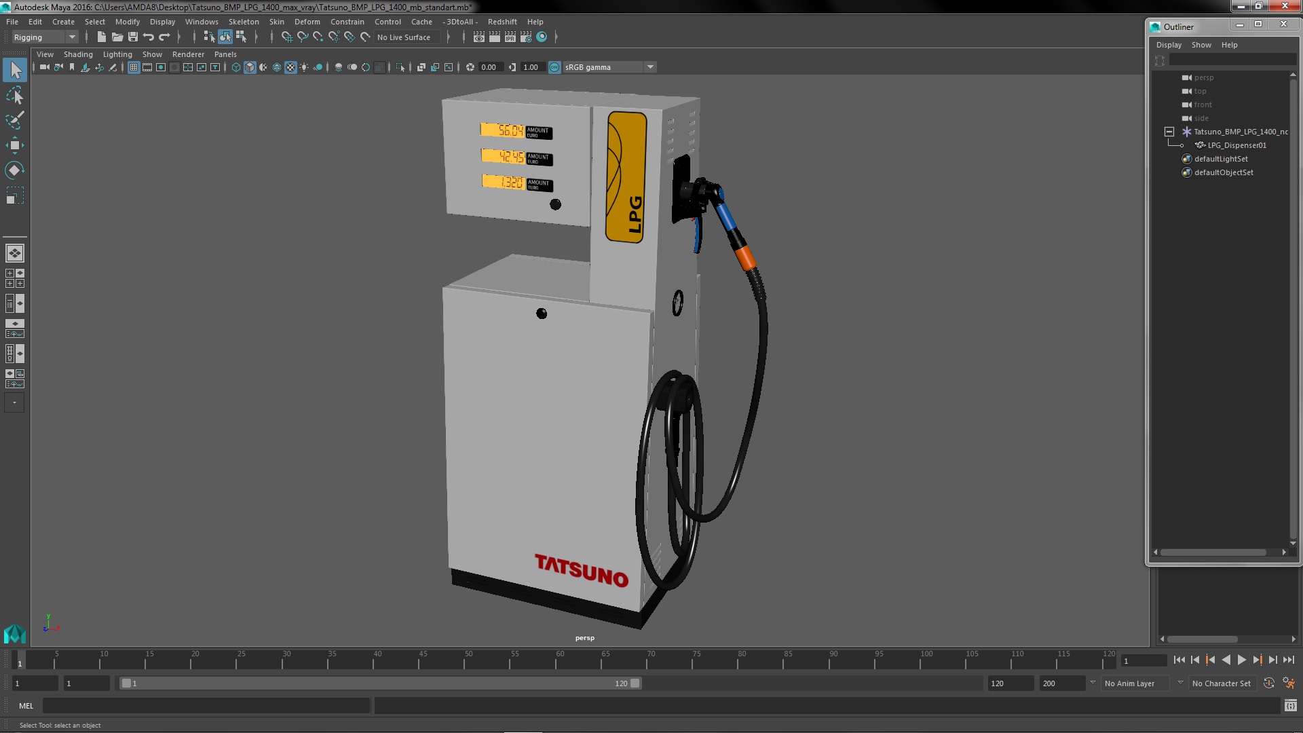Image resolution: width=1303 pixels, height=733 pixels.
Task: Enable snap to grids
Action: (x=287, y=37)
